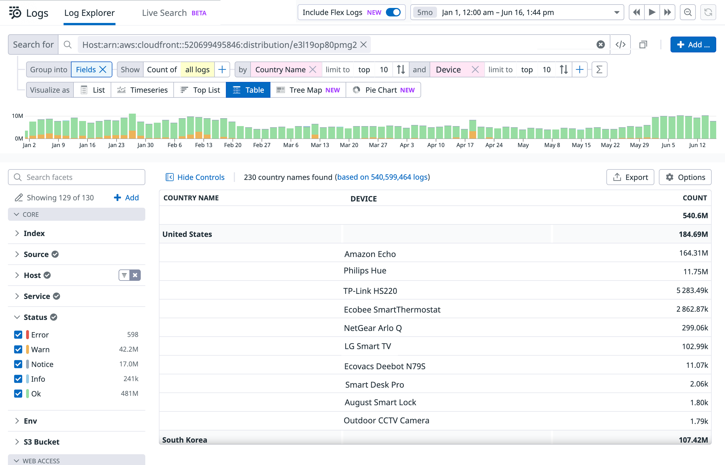Click the sigma aggregation icon
Screen dimensions: 725x465
coord(599,69)
